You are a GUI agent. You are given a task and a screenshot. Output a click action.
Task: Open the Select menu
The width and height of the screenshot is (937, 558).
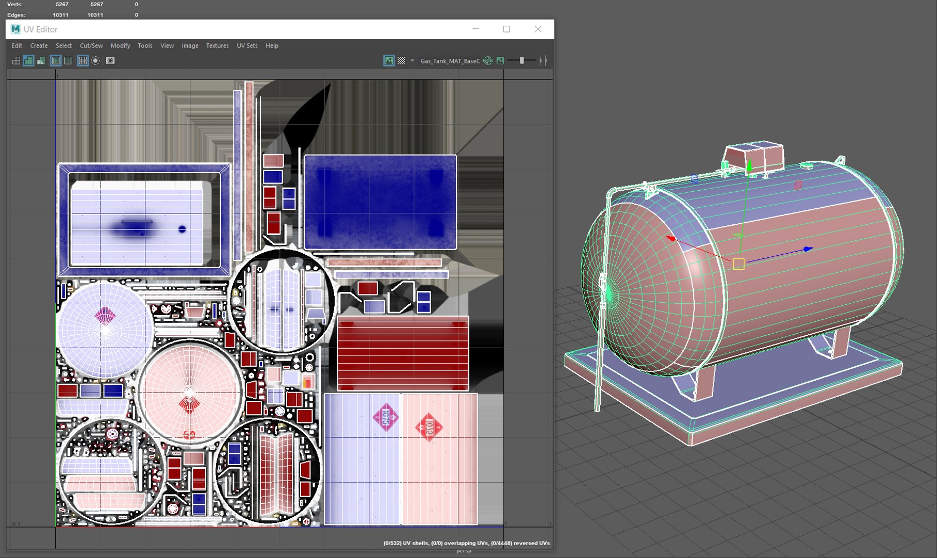coord(64,45)
